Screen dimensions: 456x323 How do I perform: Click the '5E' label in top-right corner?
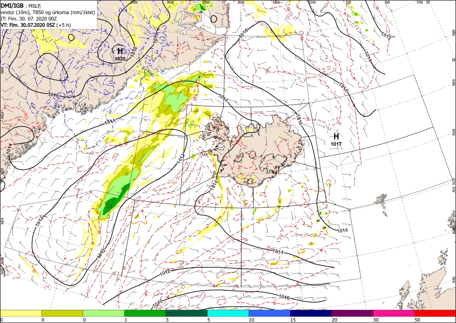click(x=428, y=2)
